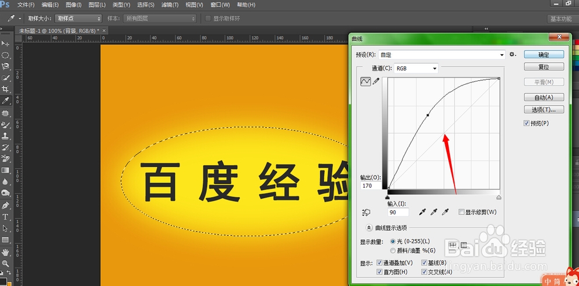Select the Gradient tool
Image resolution: width=579 pixels, height=286 pixels.
click(6, 170)
